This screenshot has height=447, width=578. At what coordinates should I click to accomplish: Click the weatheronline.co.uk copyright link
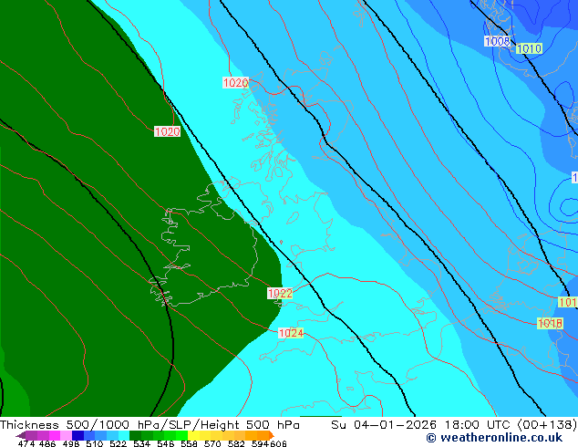494,438
